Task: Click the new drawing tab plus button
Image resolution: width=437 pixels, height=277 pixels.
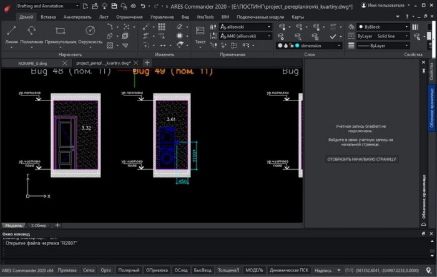Action: [x=147, y=63]
